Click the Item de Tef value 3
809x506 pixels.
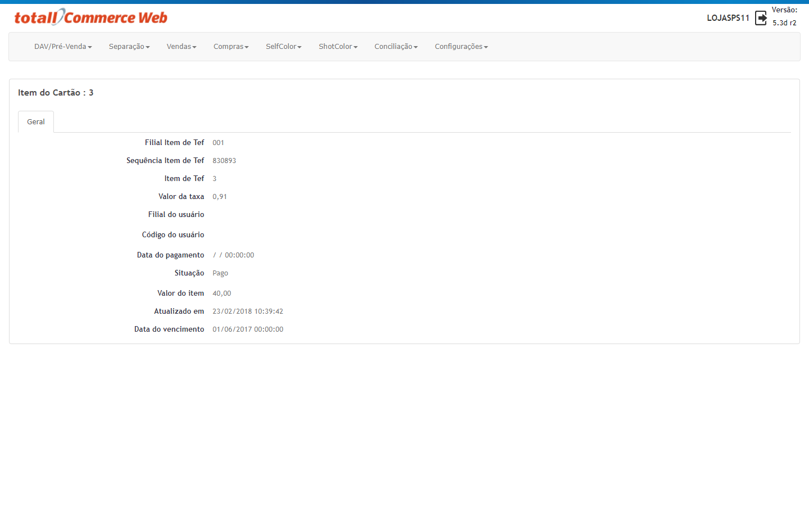[x=215, y=179]
